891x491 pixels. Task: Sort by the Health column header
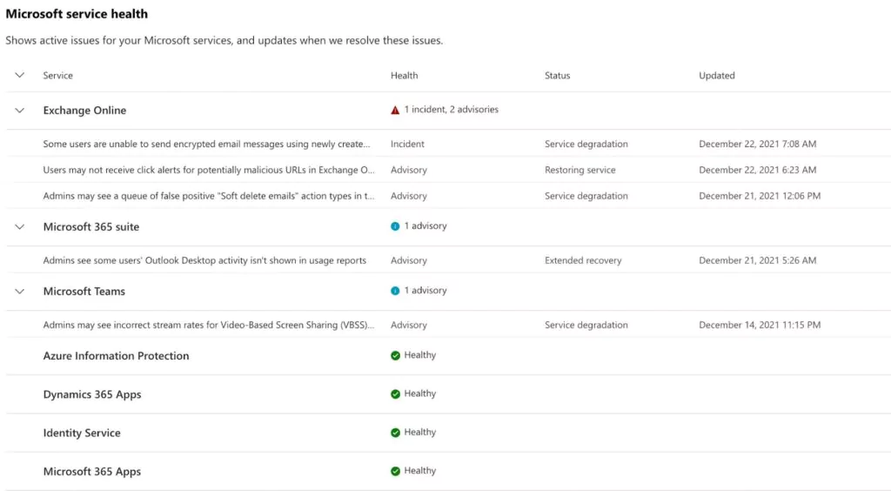pyautogui.click(x=404, y=76)
